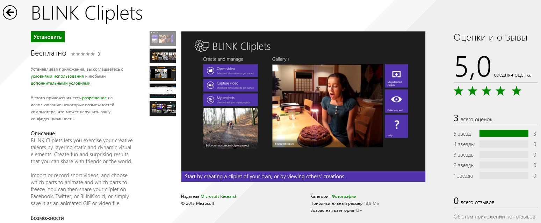This screenshot has width=541, height=223.
Task: Click the Open video tile icon
Action: coord(210,71)
